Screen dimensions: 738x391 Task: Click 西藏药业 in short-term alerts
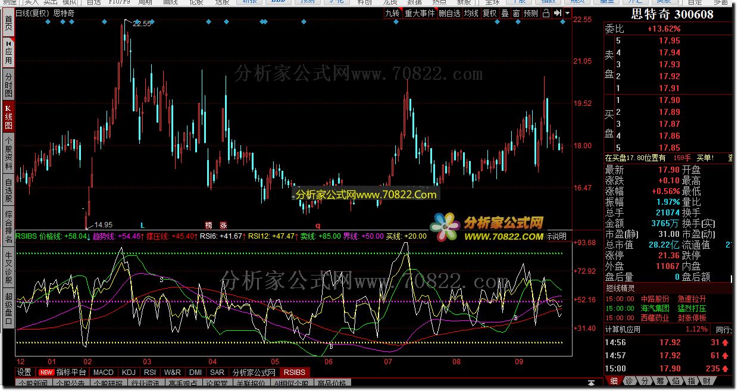point(655,318)
